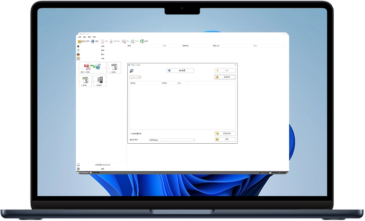Image resolution: width=365 pixels, height=221 pixels.
Task: Tick the checkbox at dialog's bottom-left
Action: [131, 133]
